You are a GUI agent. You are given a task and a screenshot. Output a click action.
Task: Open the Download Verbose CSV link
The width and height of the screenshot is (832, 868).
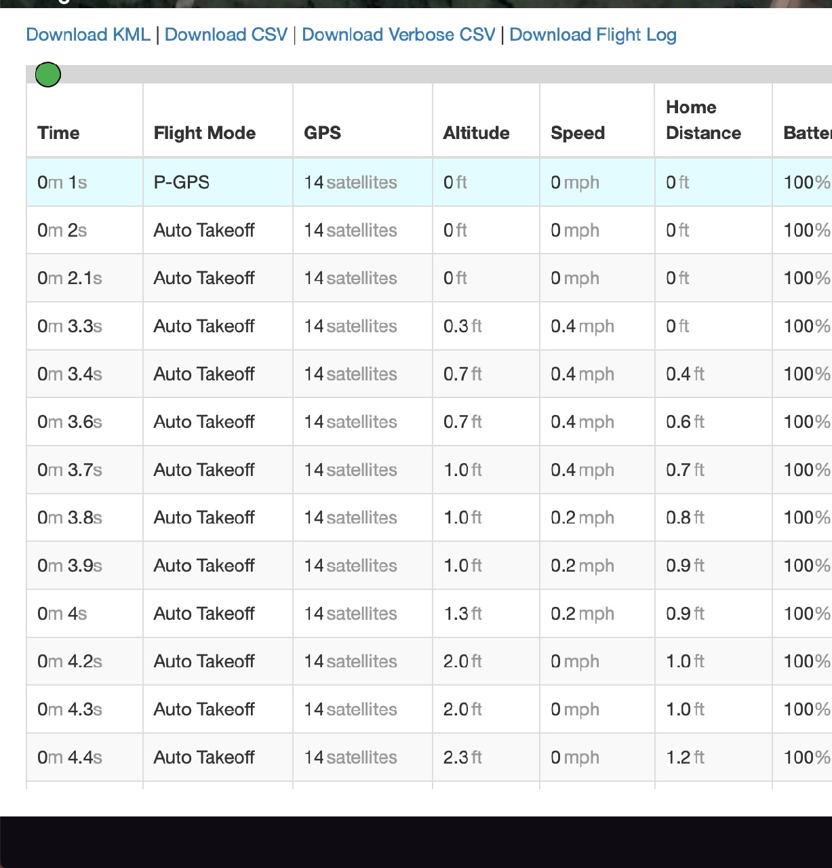pyautogui.click(x=399, y=35)
